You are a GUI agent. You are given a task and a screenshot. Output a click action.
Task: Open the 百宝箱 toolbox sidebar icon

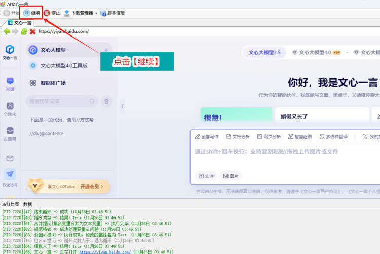click(10, 134)
